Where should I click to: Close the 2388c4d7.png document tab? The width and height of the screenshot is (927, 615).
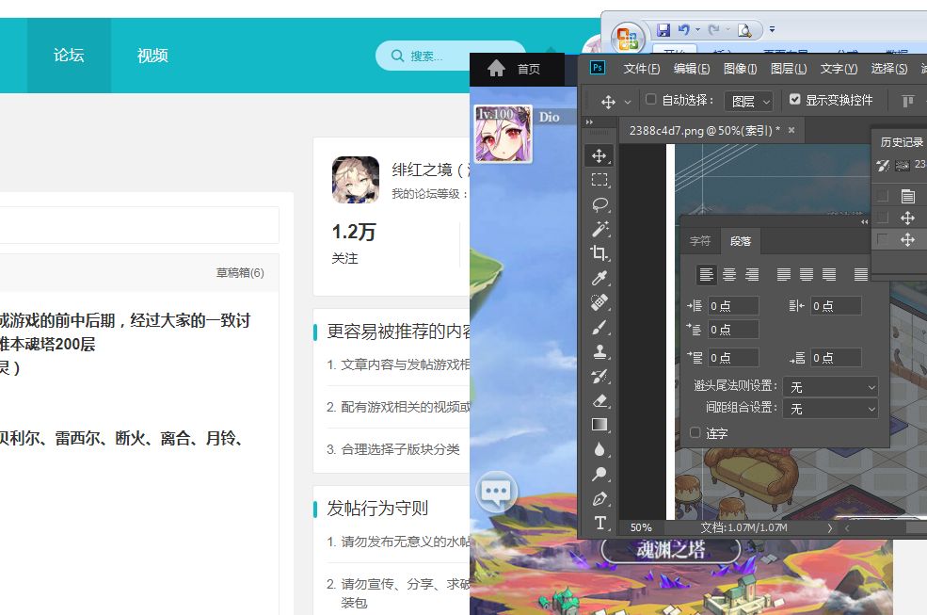pyautogui.click(x=791, y=130)
